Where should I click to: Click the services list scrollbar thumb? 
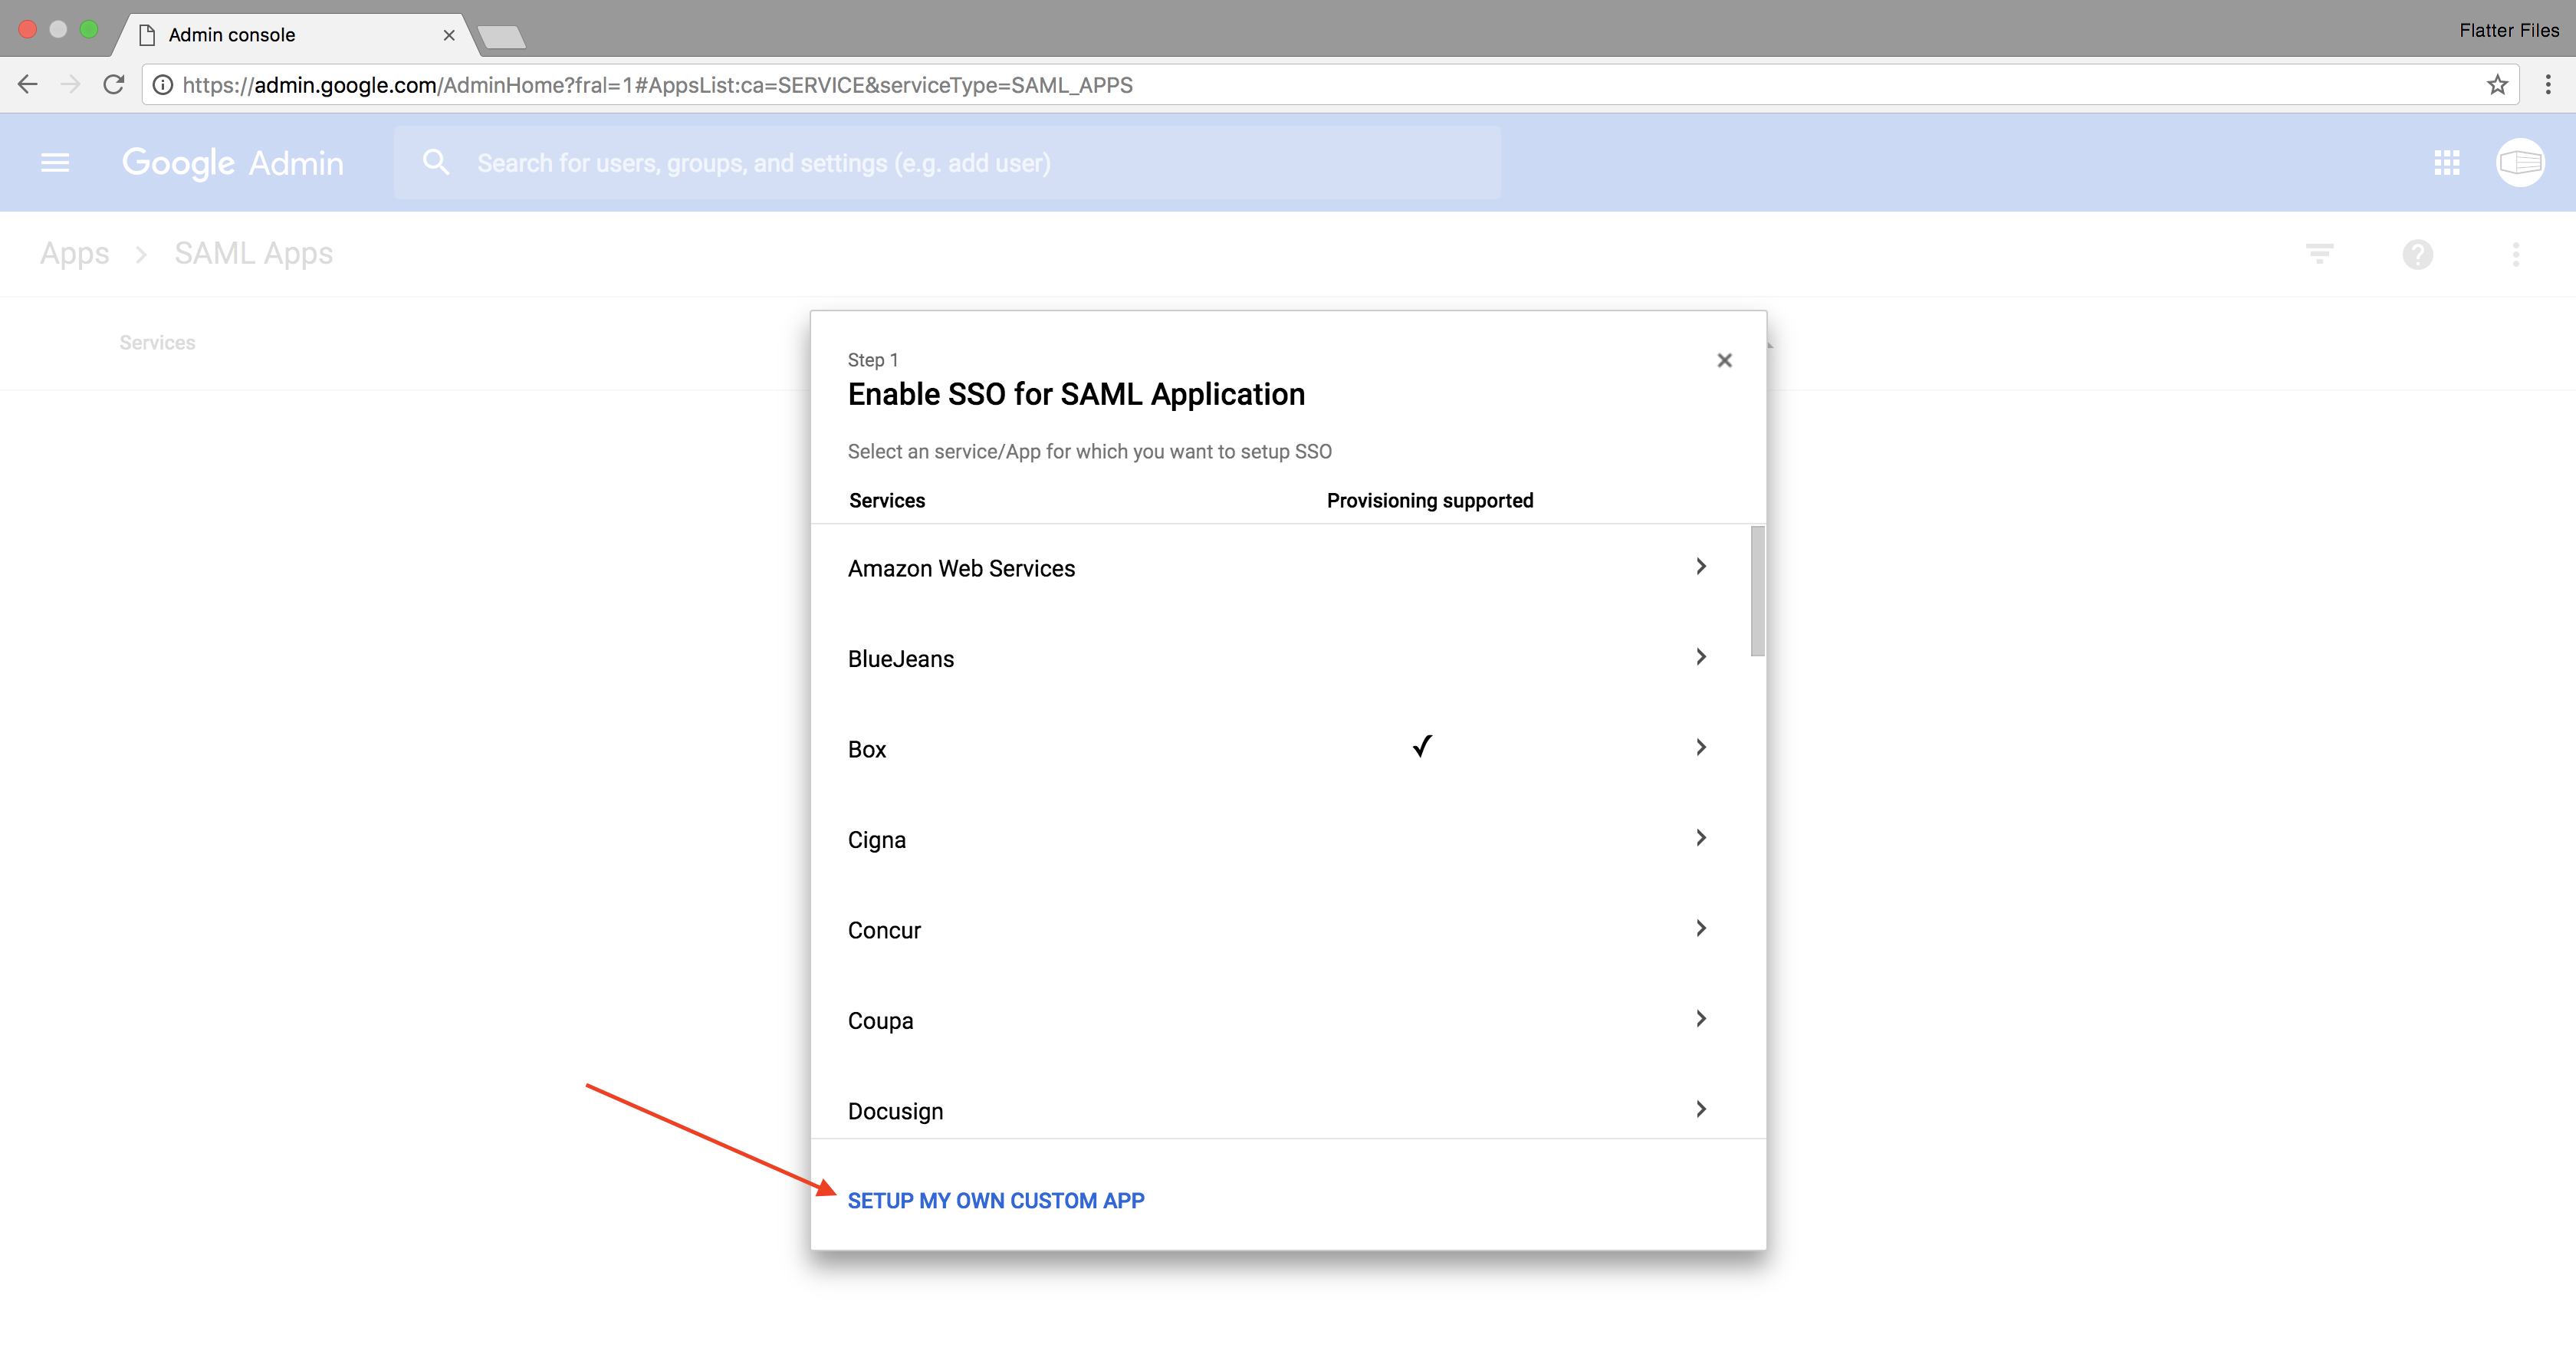click(1757, 591)
